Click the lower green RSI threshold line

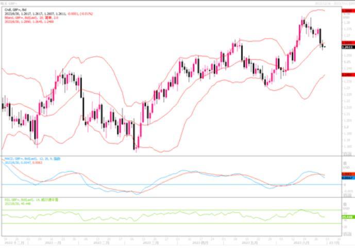click(155, 223)
